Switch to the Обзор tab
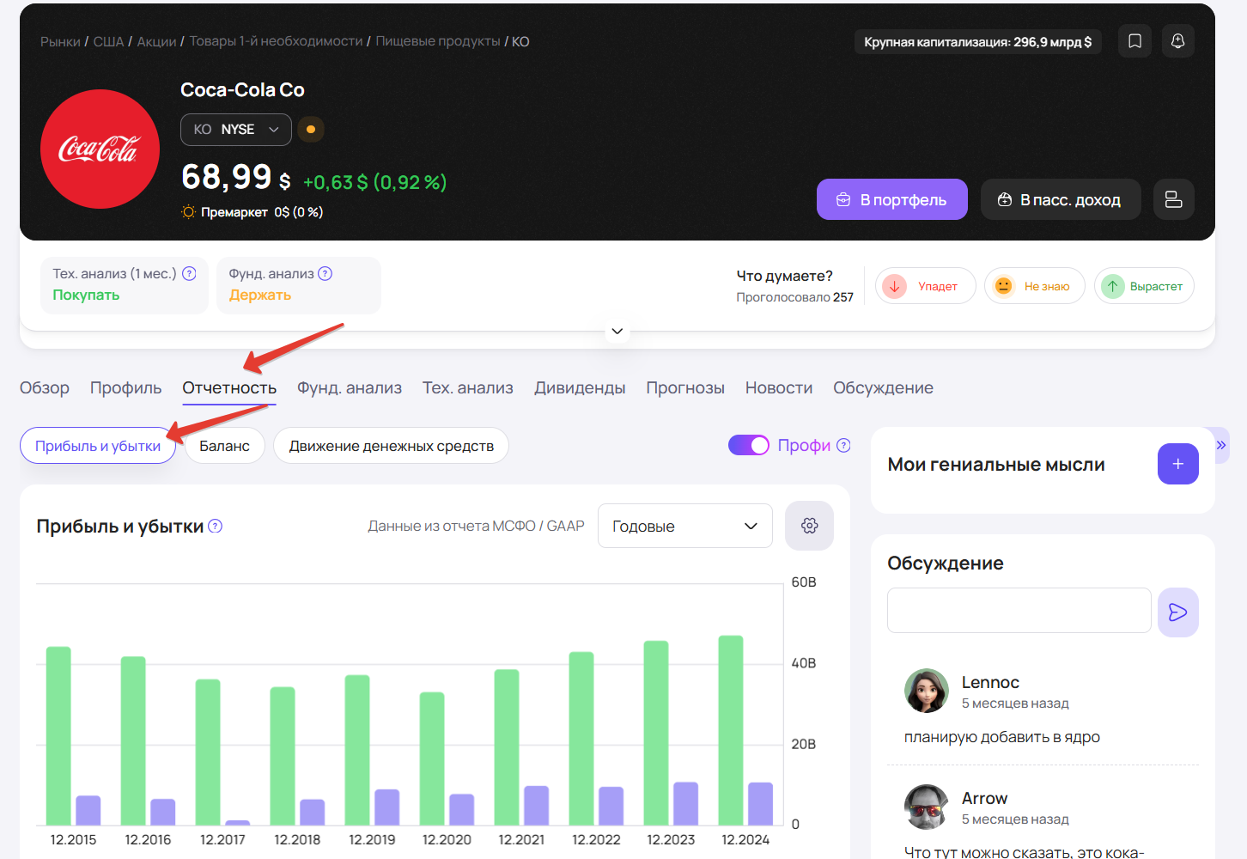The width and height of the screenshot is (1247, 859). 45,388
